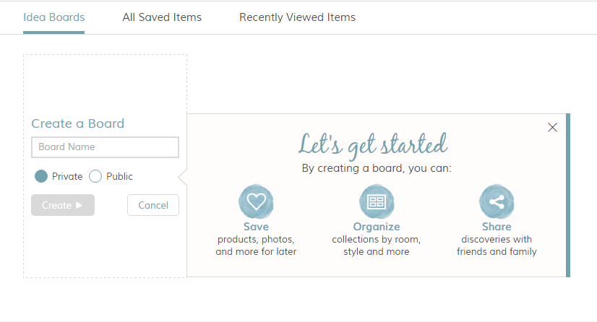Screen dimensions: 597x322
Task: Click the Organize heading text
Action: pos(377,227)
